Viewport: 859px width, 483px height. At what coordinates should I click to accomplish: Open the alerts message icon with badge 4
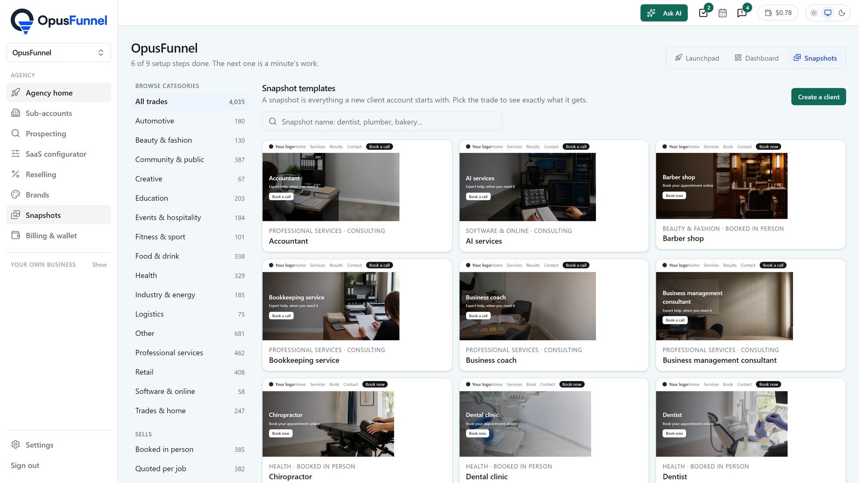pyautogui.click(x=742, y=13)
